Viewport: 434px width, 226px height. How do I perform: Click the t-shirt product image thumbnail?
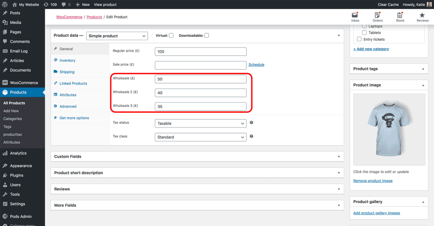[389, 129]
